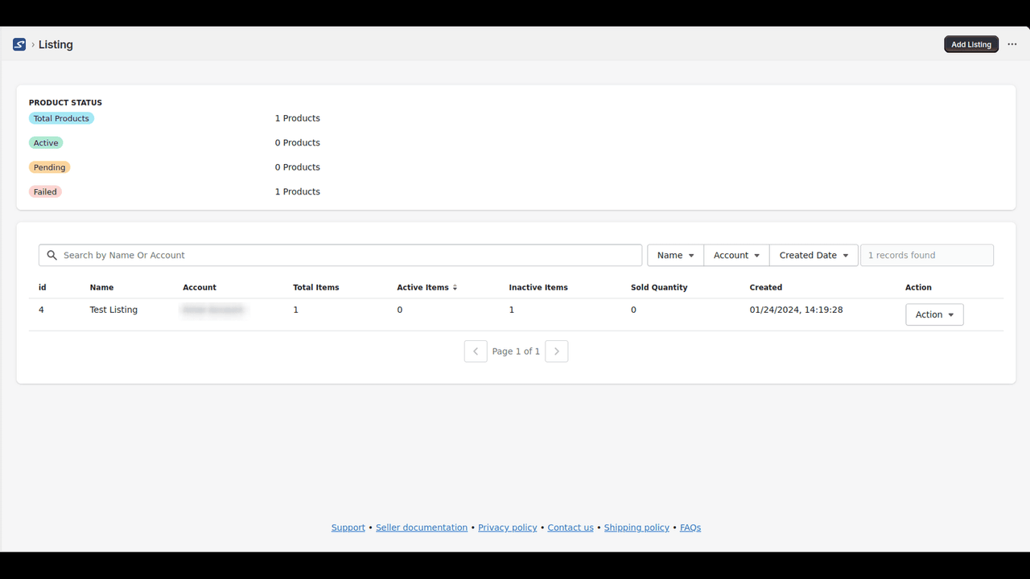This screenshot has width=1030, height=579.
Task: Go to next page arrow
Action: click(557, 351)
